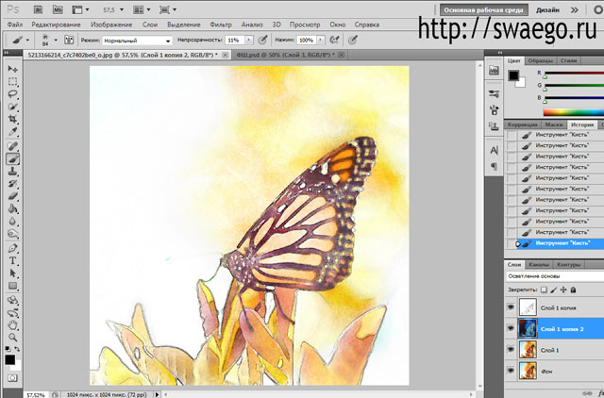Hide the Слой 1 копия layer
This screenshot has height=398, width=604.
tap(511, 307)
